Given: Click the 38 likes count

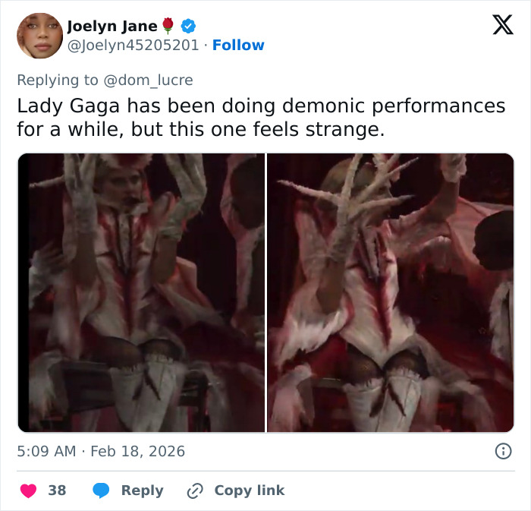Looking at the screenshot, I should coord(57,490).
